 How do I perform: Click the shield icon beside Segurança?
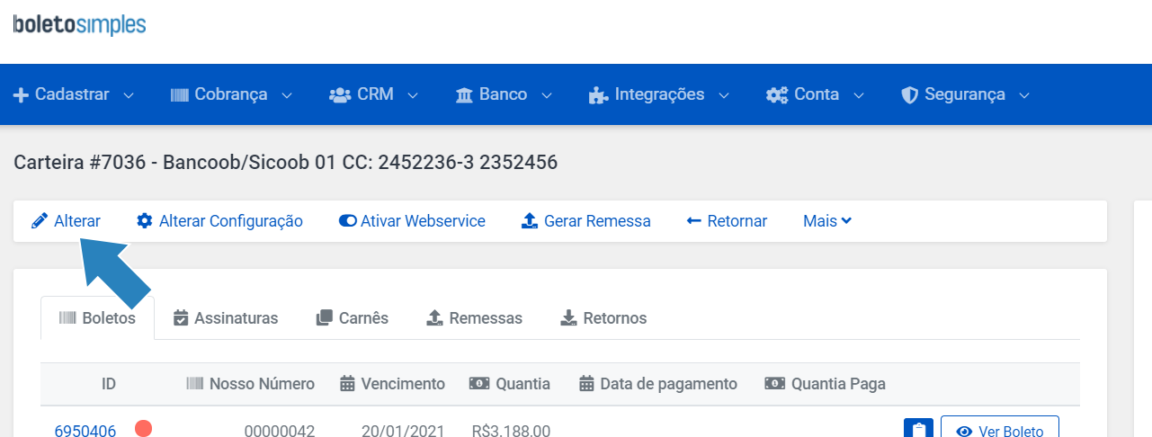[909, 94]
